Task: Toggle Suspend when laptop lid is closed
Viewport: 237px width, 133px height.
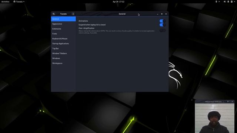Action: [163, 25]
